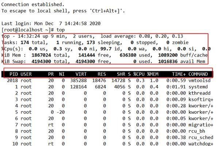Click the 'Connection established.' message
This screenshot has height=146, width=218.
tap(33, 5)
